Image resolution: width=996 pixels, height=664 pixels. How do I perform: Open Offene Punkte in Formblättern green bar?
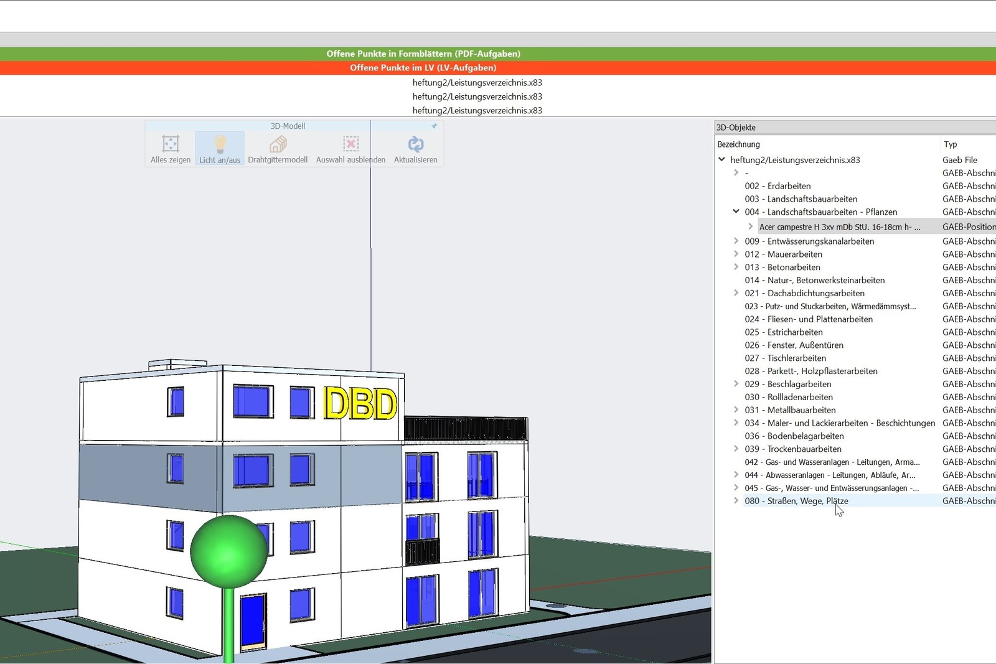423,54
